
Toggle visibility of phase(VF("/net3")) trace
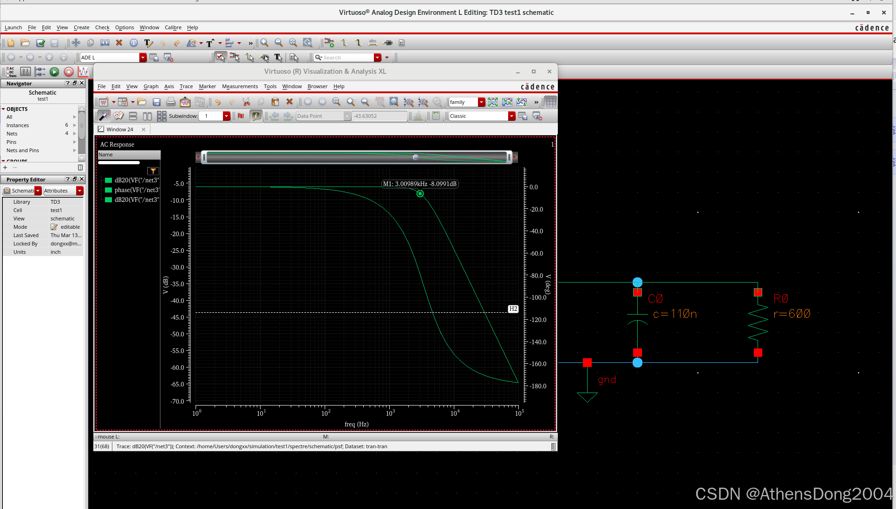click(109, 190)
